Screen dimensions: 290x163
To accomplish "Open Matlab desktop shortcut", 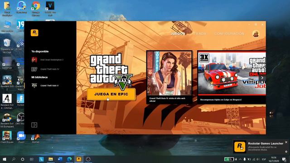I will pyautogui.click(x=35, y=139).
